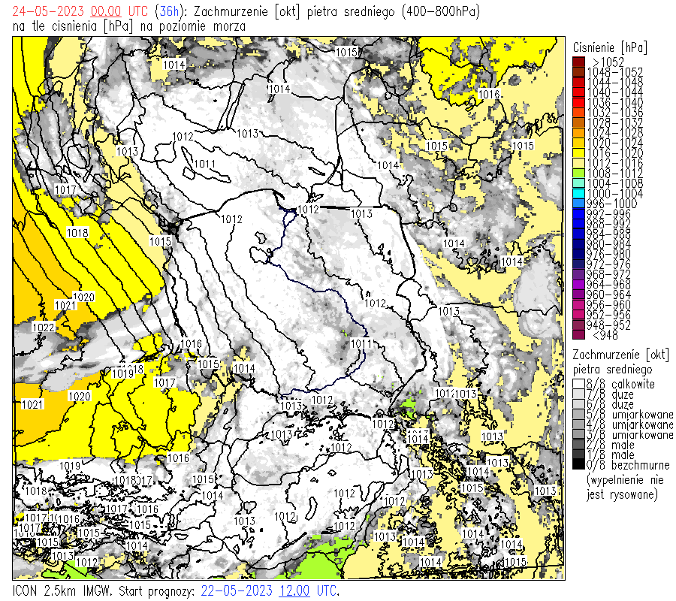Click the underlined 12.00 start time

pyautogui.click(x=294, y=590)
